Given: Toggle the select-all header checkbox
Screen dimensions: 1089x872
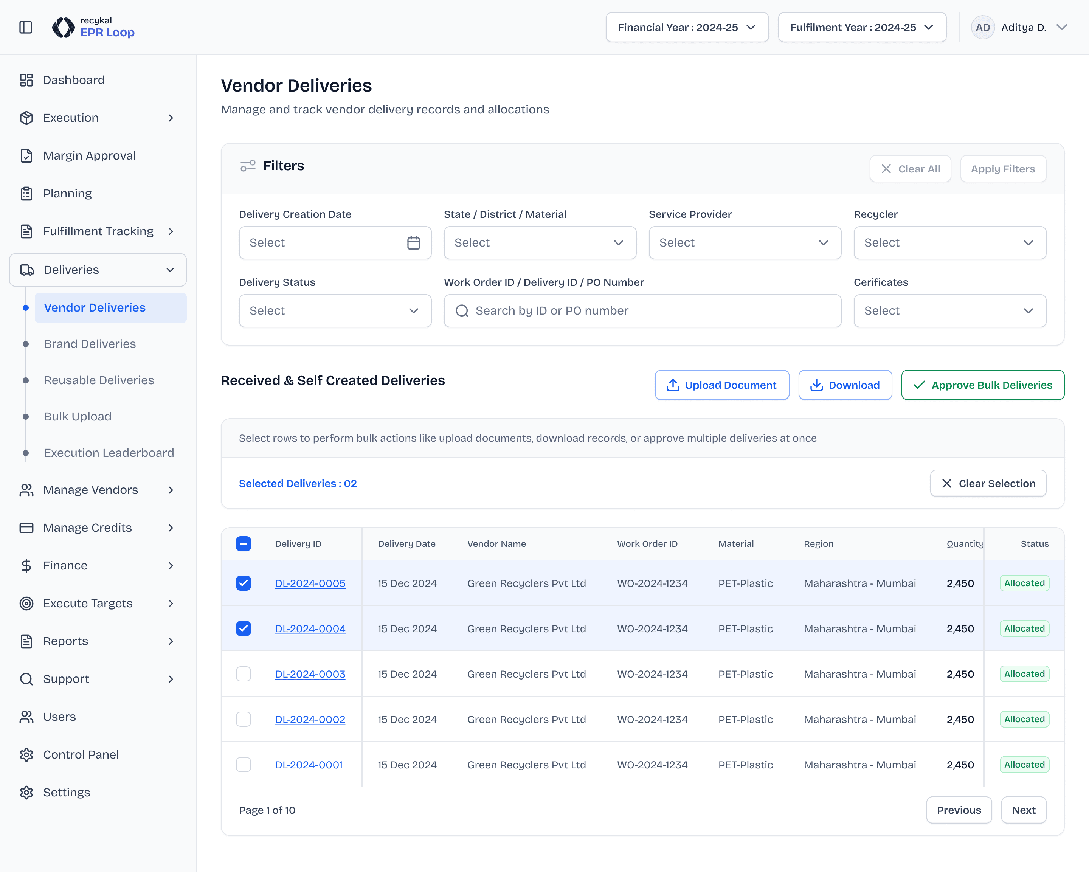Looking at the screenshot, I should [244, 544].
